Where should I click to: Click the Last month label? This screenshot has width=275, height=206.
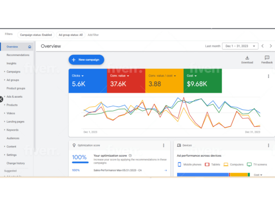(213, 46)
